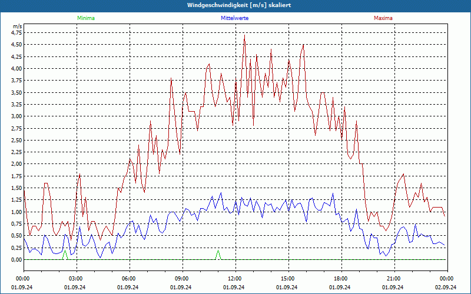Click the 3,25 y-axis value
471x294 pixels.
[16, 105]
